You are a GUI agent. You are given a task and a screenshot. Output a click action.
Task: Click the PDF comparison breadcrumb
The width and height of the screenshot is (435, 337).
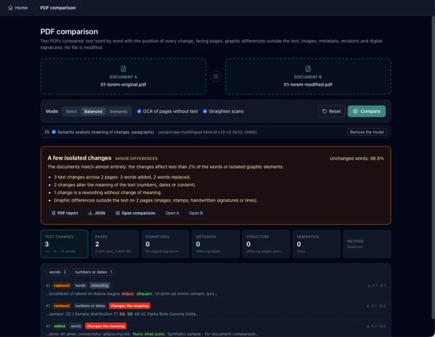click(x=58, y=8)
